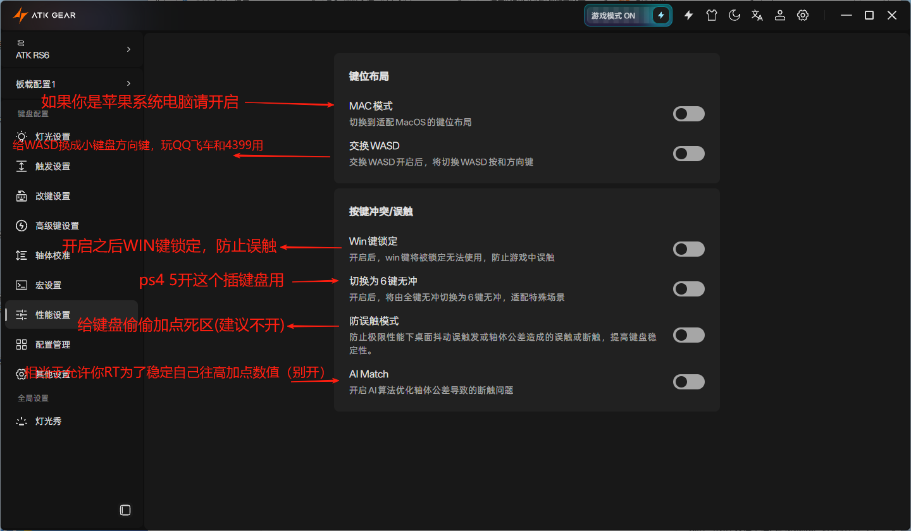Turn on the 交换WASD switch
This screenshot has height=531, width=911.
tap(688, 154)
